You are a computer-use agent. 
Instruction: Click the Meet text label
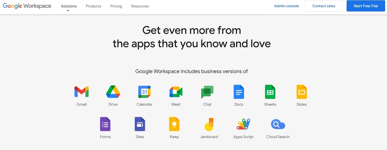point(176,104)
